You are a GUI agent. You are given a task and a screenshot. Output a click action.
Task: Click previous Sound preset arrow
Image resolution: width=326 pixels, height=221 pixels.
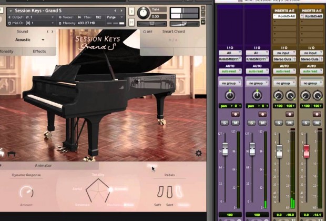pyautogui.click(x=48, y=32)
